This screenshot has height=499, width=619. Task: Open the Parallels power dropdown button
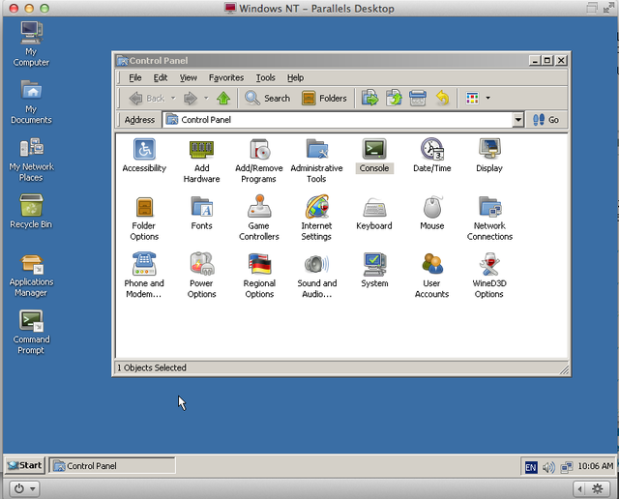pyautogui.click(x=23, y=488)
